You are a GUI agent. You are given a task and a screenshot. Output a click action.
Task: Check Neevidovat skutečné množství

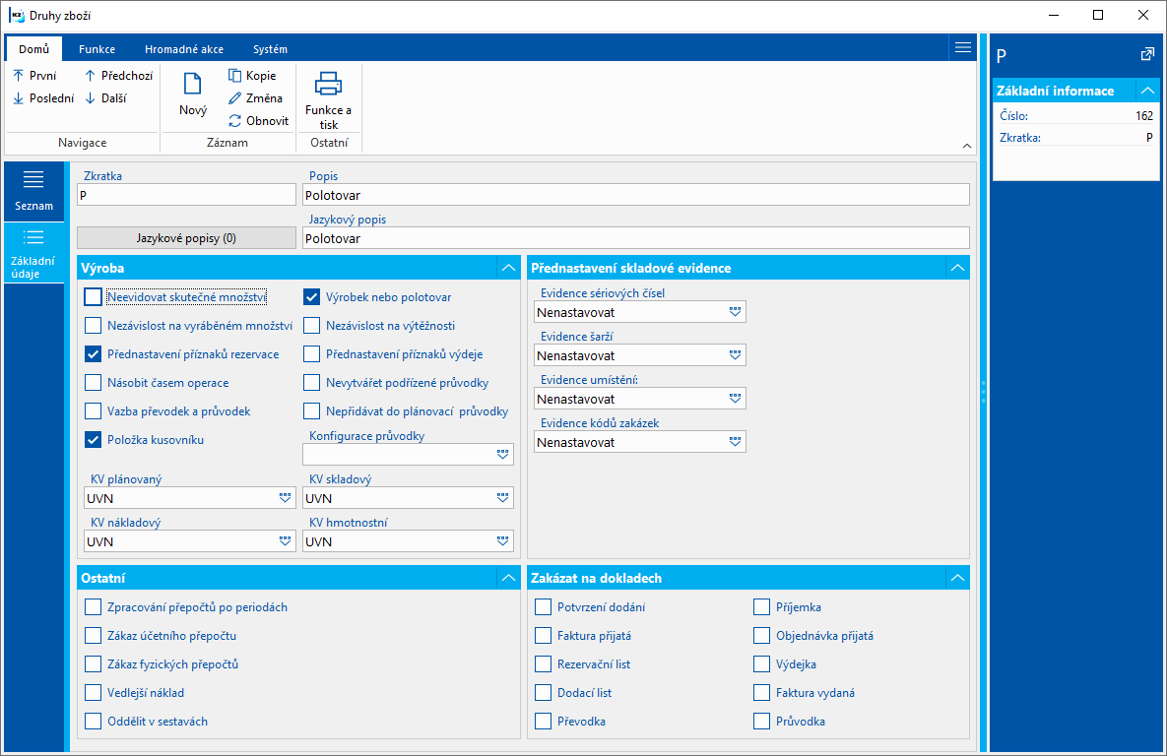pos(93,297)
